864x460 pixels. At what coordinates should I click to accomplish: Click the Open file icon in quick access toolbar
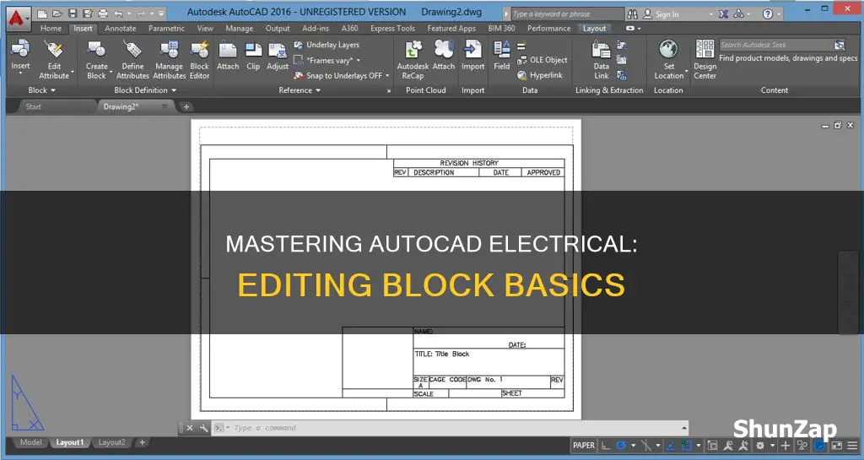click(x=57, y=14)
